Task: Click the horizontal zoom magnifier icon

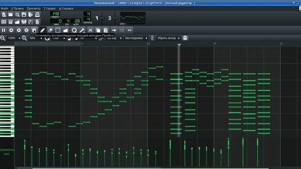Action: point(3,38)
